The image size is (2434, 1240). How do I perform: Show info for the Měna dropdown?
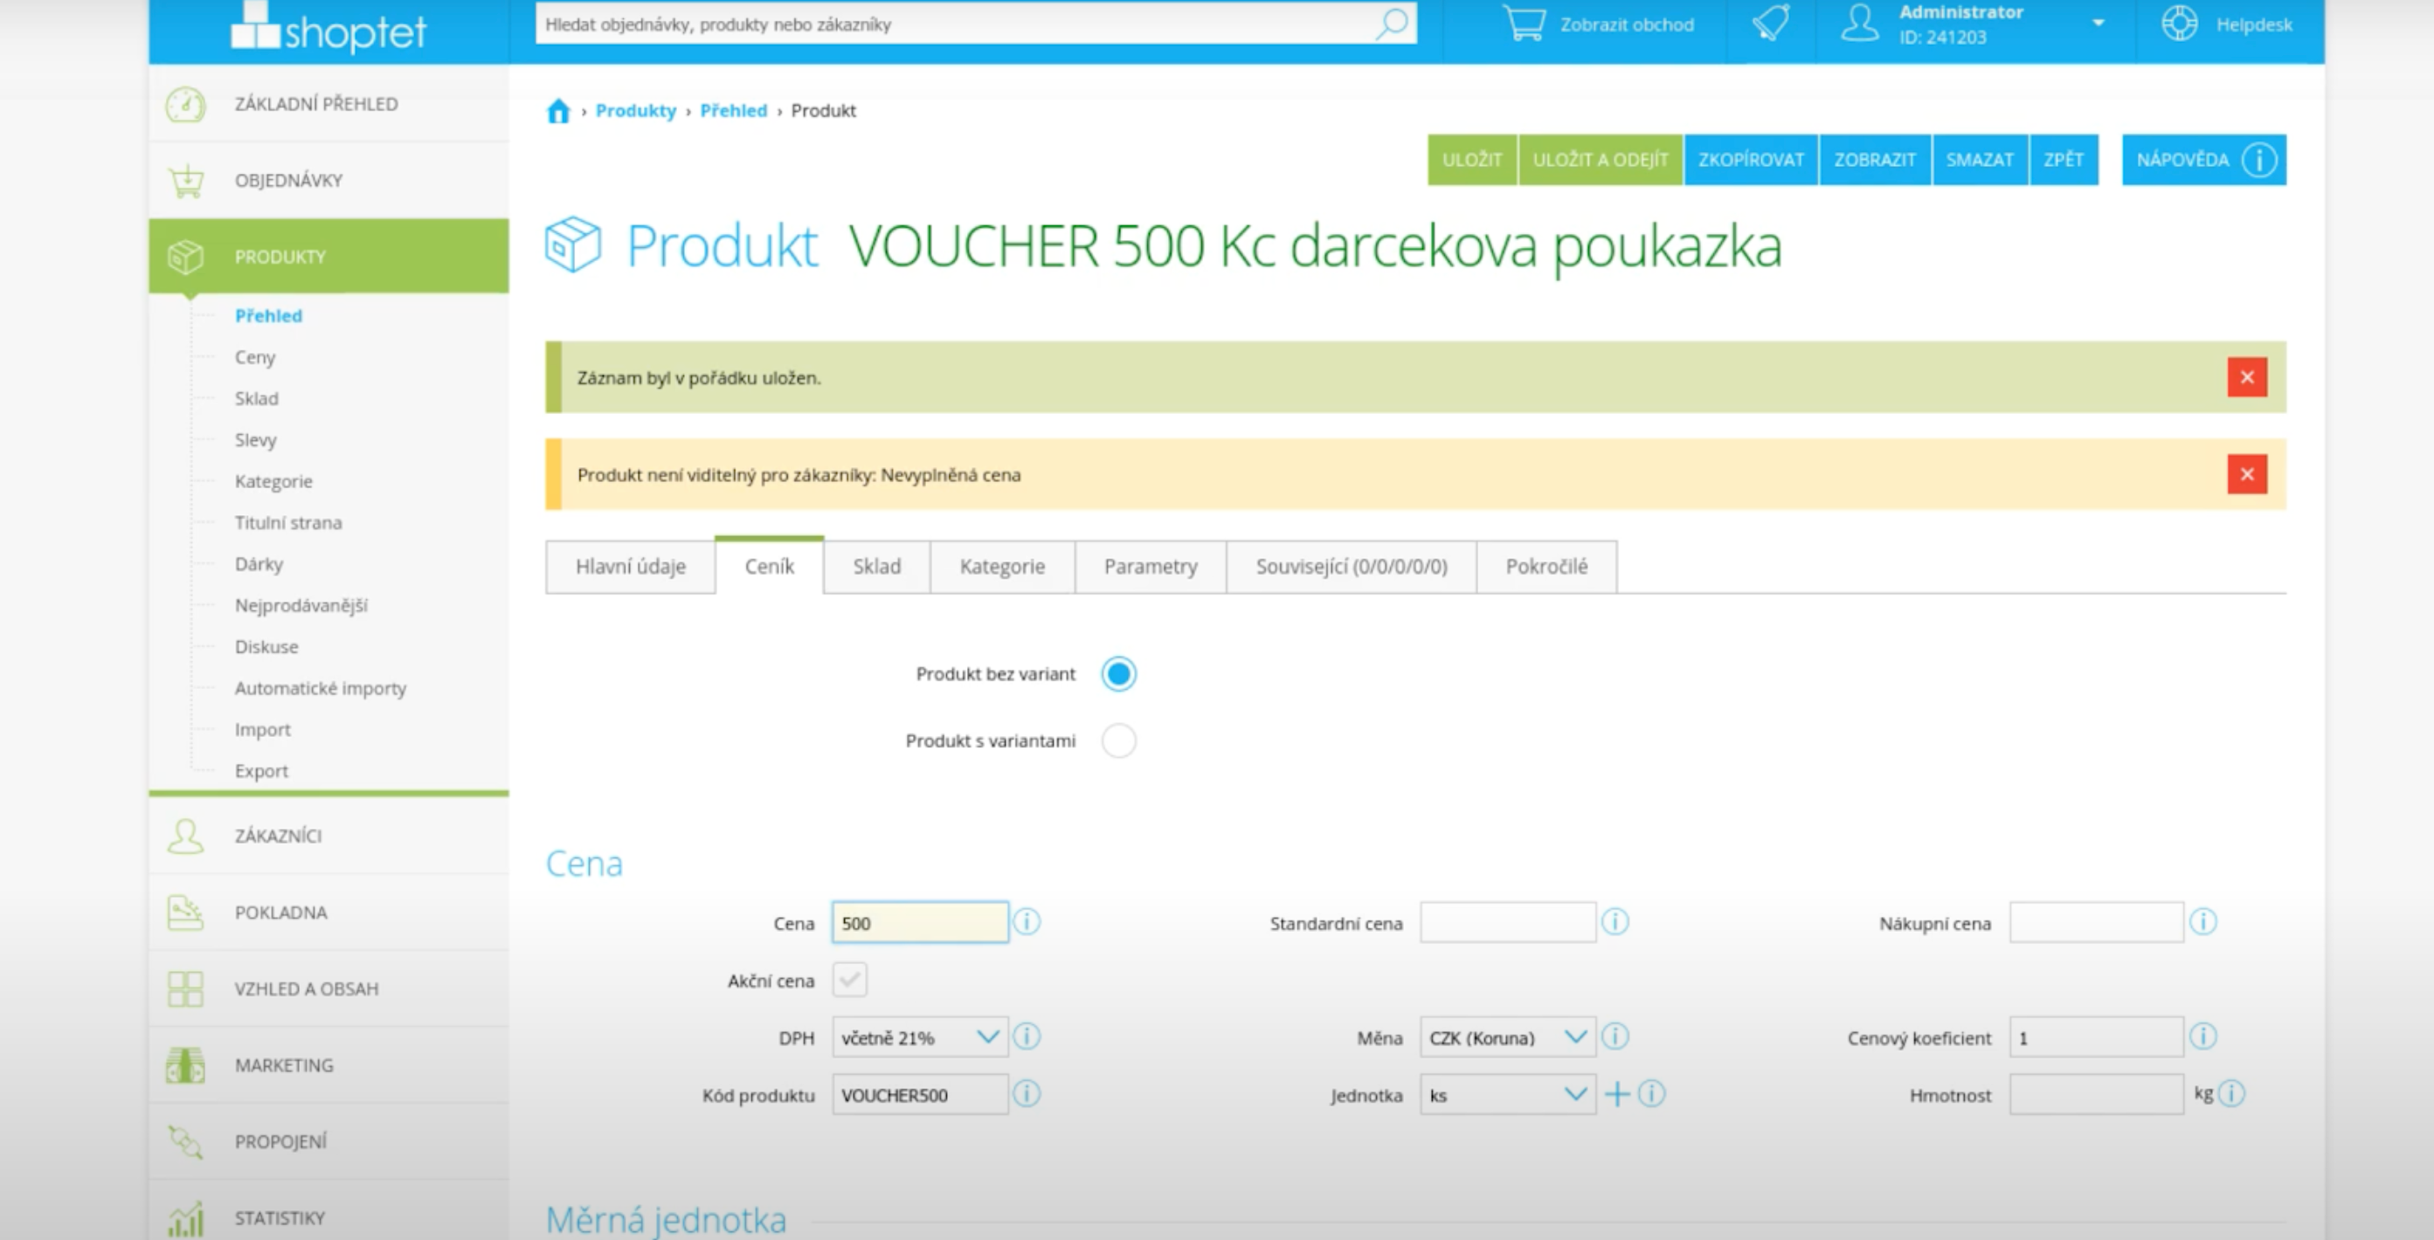1615,1037
